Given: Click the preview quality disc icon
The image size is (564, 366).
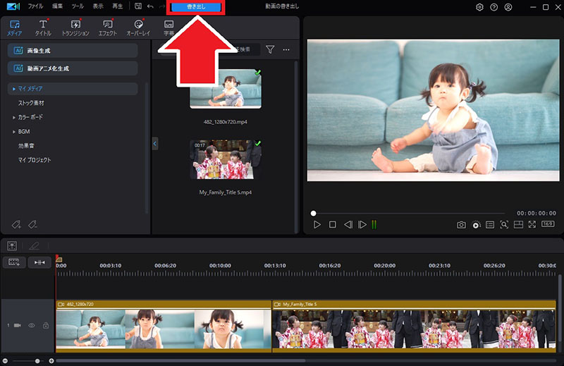Looking at the screenshot, I should pos(476,225).
